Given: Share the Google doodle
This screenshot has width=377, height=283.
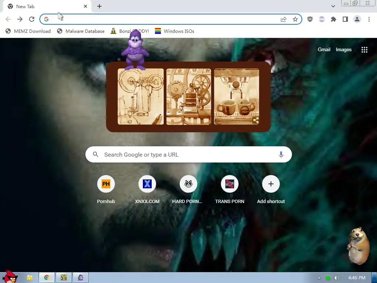Looking at the screenshot, I should pos(256,120).
